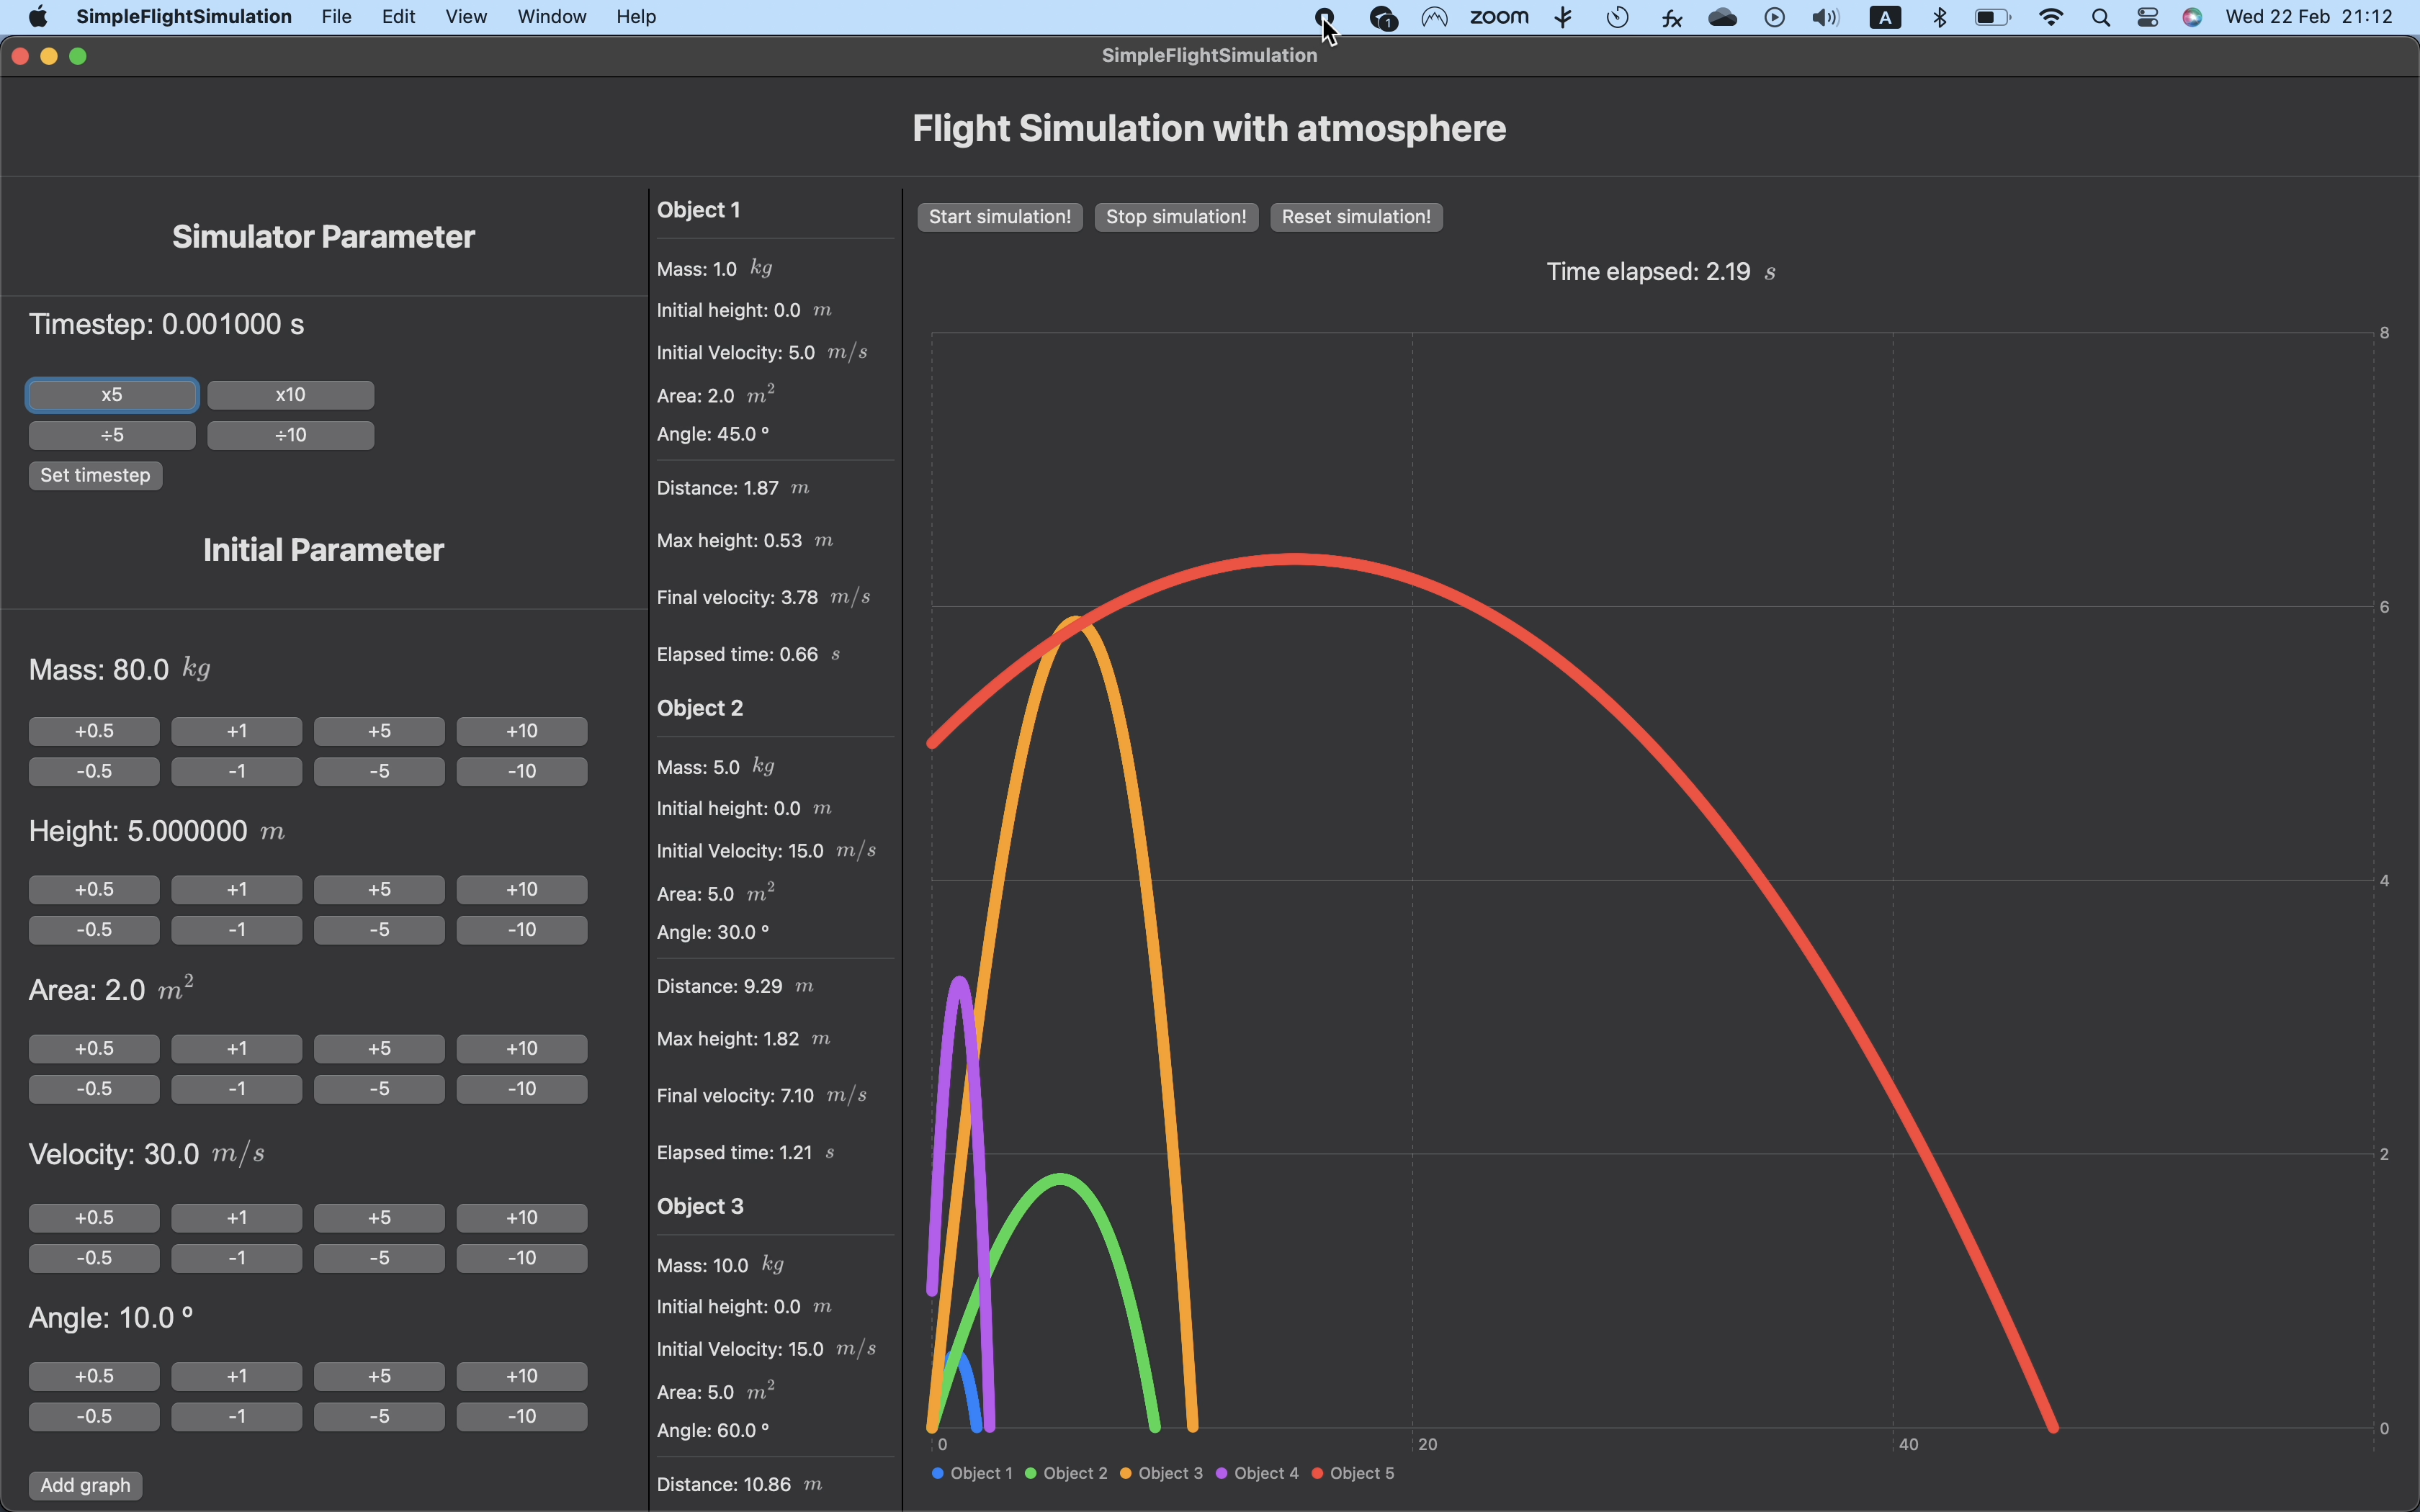Toggle Object 3 in the graph legend

tap(1160, 1473)
